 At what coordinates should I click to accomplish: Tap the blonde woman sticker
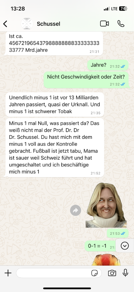106,205
